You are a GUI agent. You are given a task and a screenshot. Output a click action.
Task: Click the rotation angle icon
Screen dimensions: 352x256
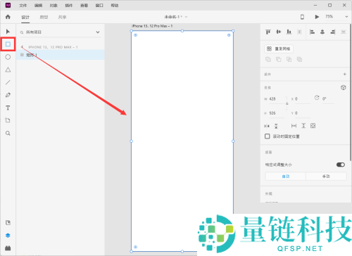pos(317,98)
